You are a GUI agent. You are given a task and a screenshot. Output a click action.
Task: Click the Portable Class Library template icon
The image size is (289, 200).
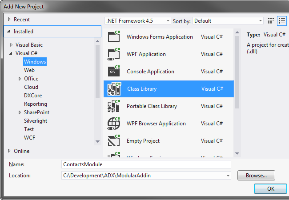[114, 106]
